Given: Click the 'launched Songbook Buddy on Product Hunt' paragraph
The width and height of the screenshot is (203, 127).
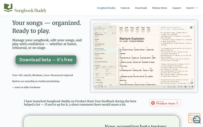Looking at the screenshot, I should [x=80, y=103].
